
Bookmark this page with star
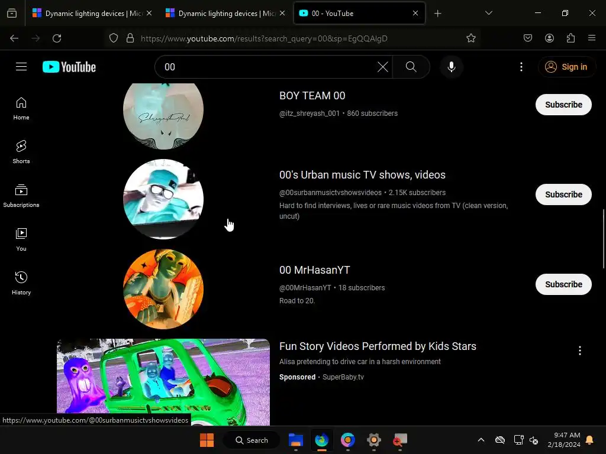click(470, 38)
